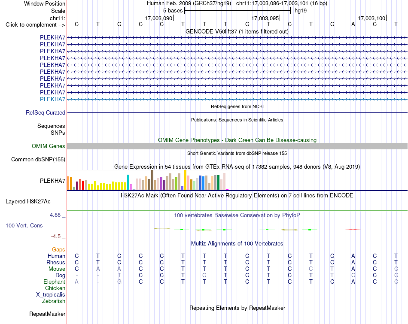Click the Human alignment row label
408x324 pixels.
pos(56,256)
